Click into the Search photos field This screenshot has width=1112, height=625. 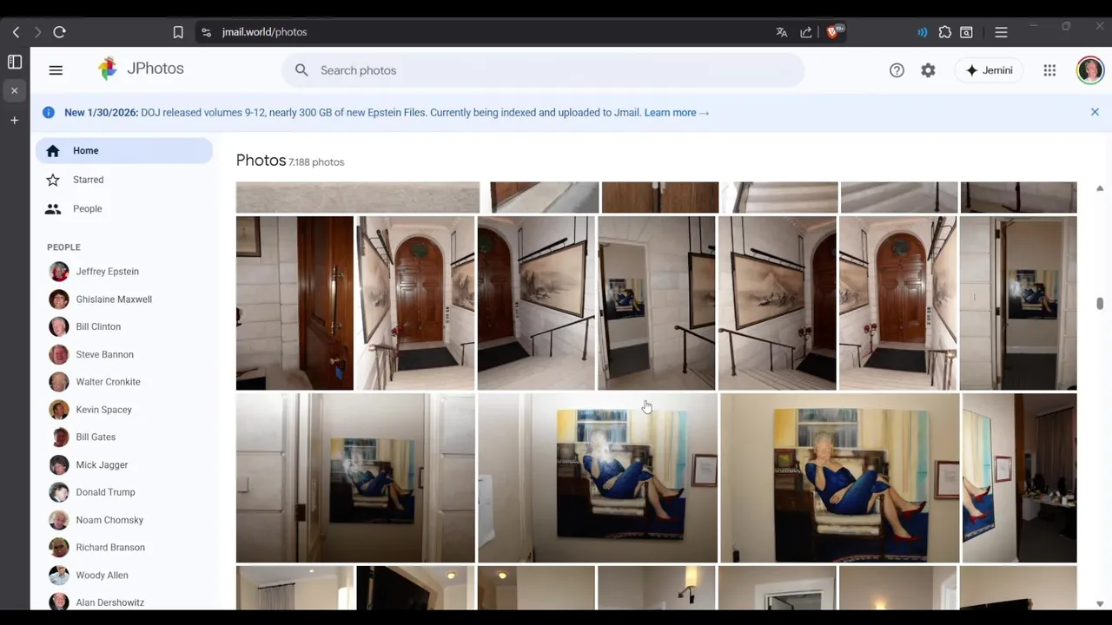click(x=543, y=70)
